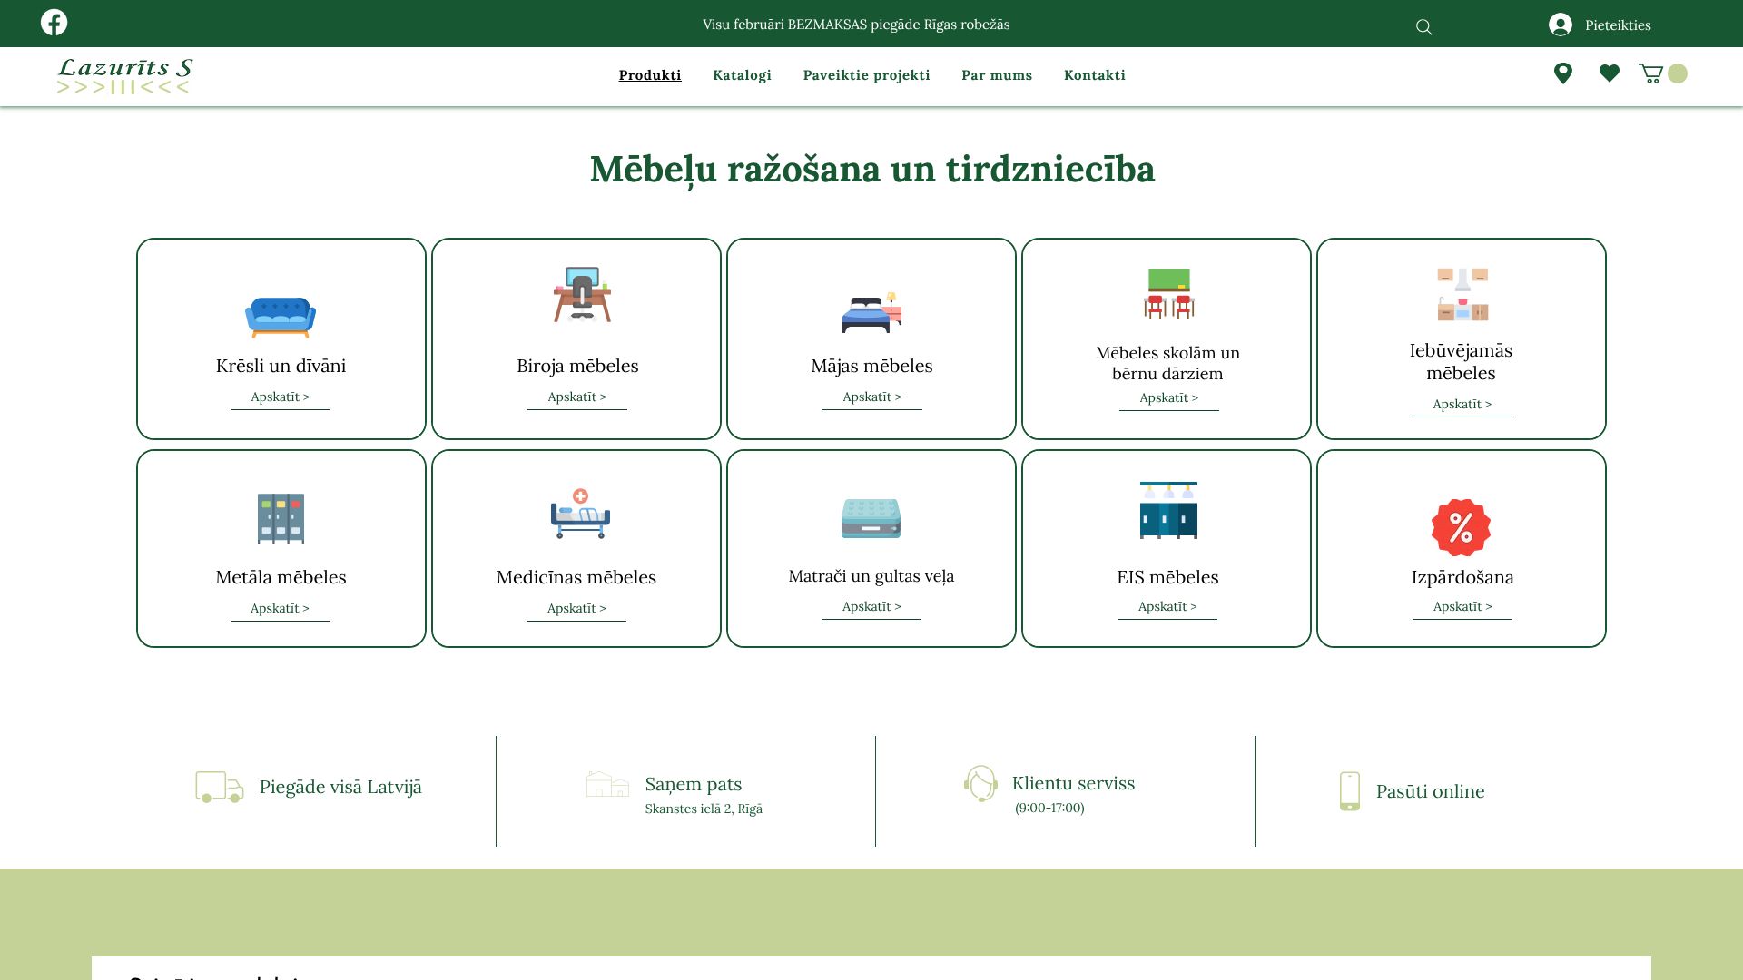Click the sofa icon for Krēsli un dīvāni
This screenshot has height=980, width=1743.
(x=278, y=315)
